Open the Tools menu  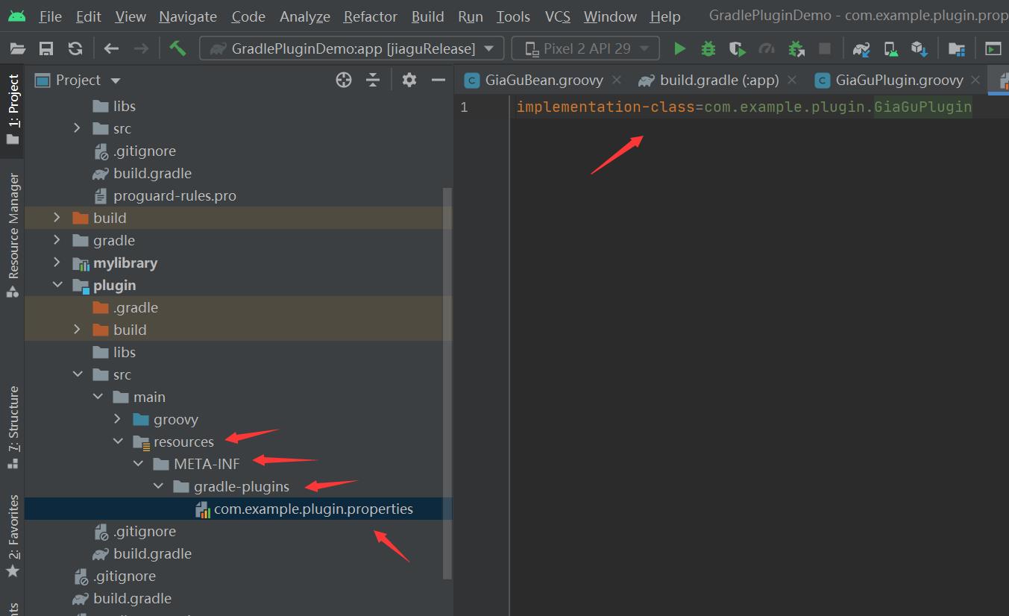(514, 16)
